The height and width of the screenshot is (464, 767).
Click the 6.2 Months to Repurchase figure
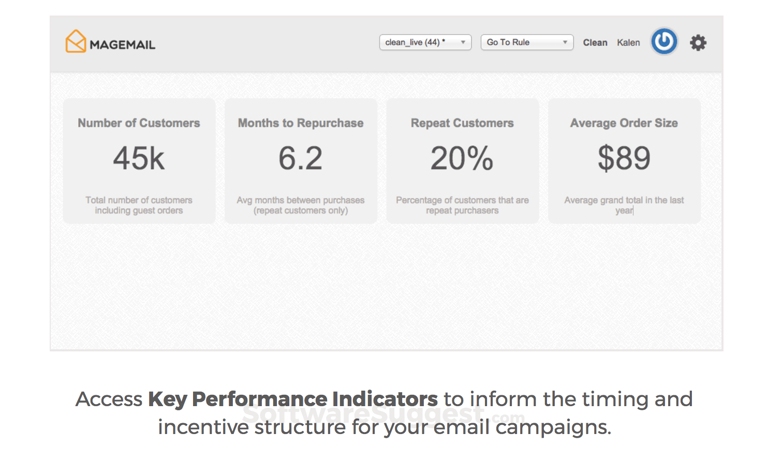coord(301,158)
